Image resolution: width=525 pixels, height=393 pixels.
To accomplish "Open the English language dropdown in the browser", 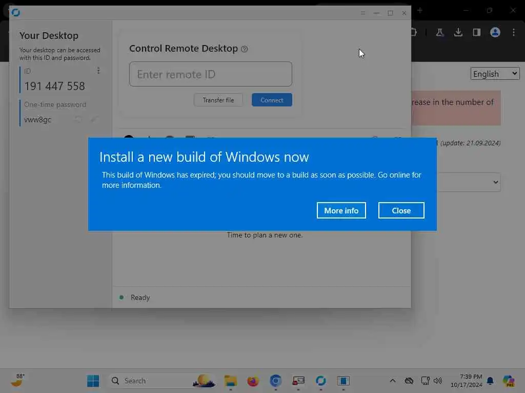I will 495,74.
